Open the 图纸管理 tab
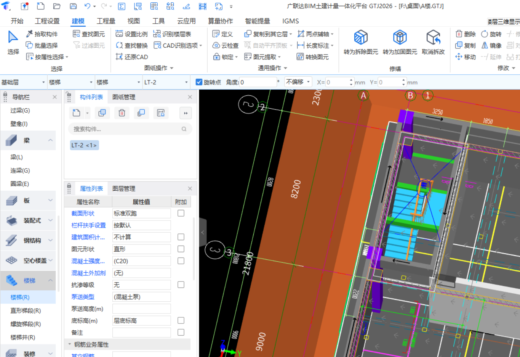 point(124,97)
